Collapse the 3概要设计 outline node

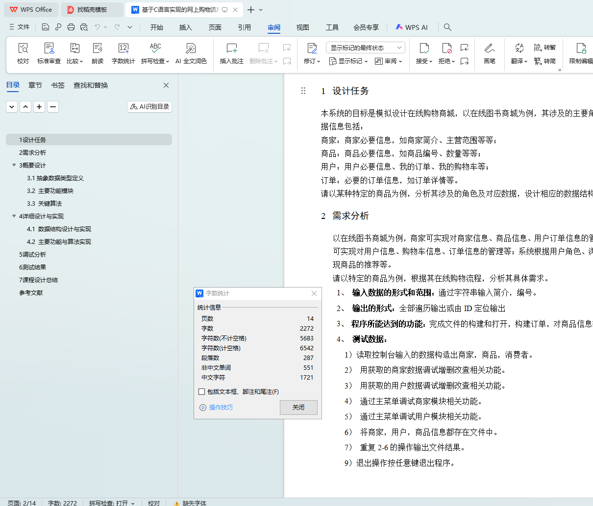point(14,165)
